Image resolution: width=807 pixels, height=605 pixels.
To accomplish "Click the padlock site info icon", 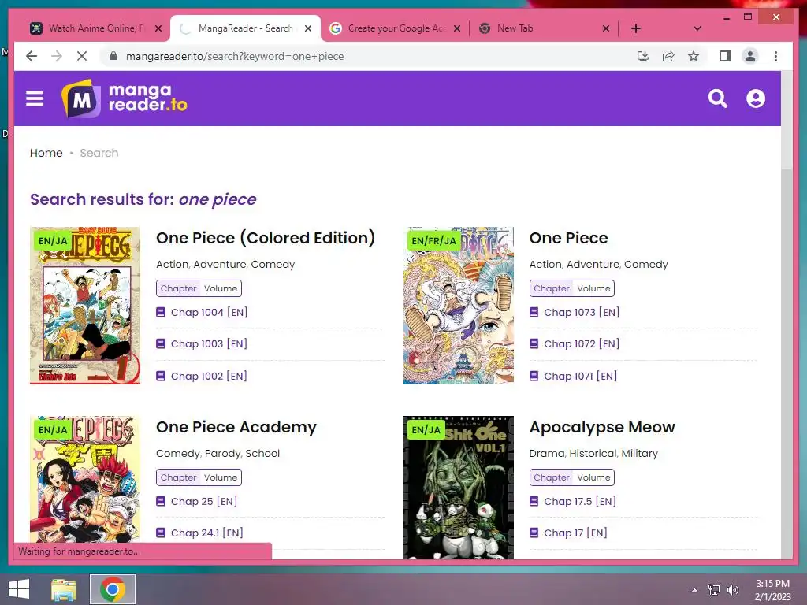I will click(x=113, y=56).
